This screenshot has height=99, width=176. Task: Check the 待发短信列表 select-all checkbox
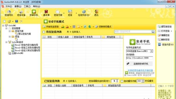(44, 32)
